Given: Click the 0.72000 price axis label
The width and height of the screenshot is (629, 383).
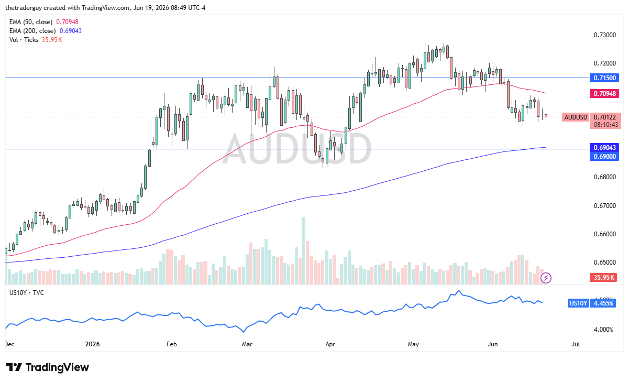Looking at the screenshot, I should (x=604, y=63).
